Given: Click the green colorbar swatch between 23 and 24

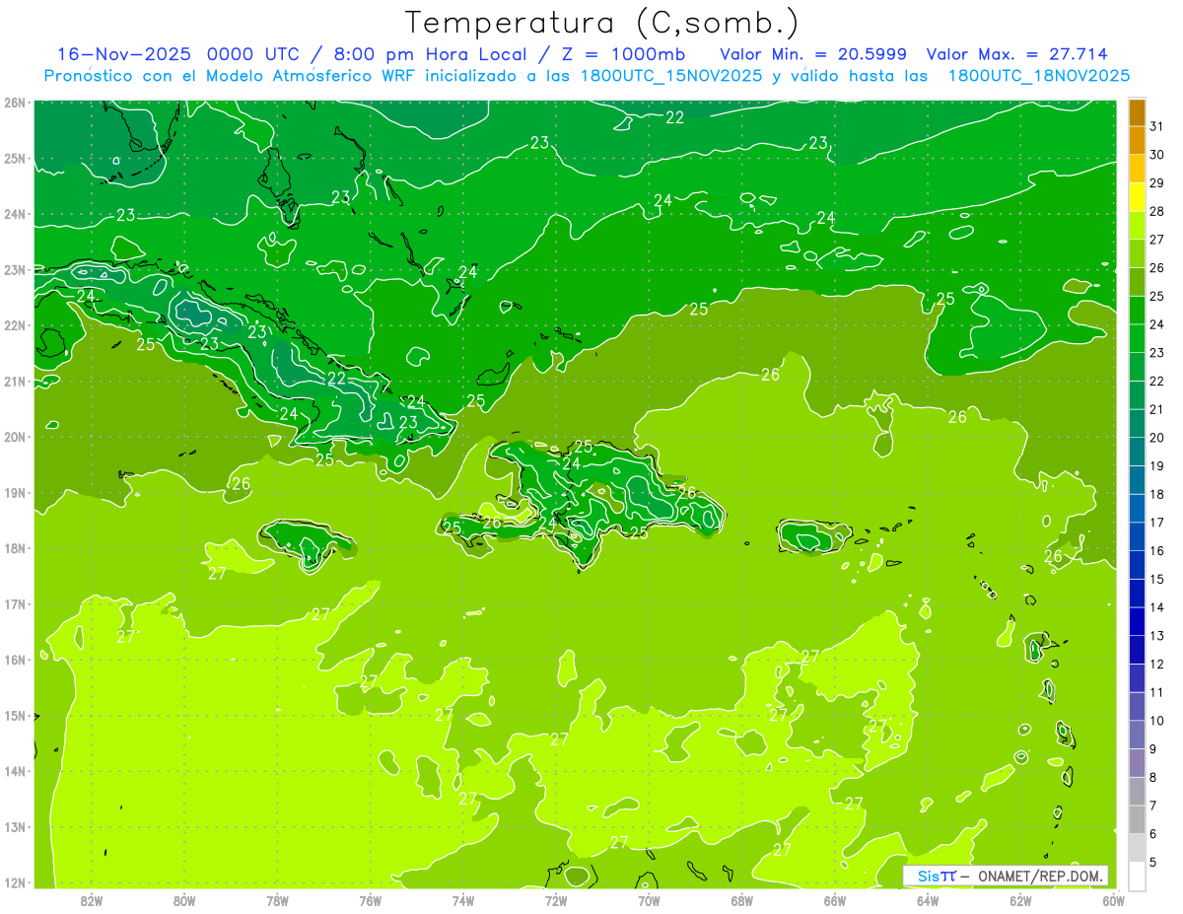Looking at the screenshot, I should (1137, 338).
